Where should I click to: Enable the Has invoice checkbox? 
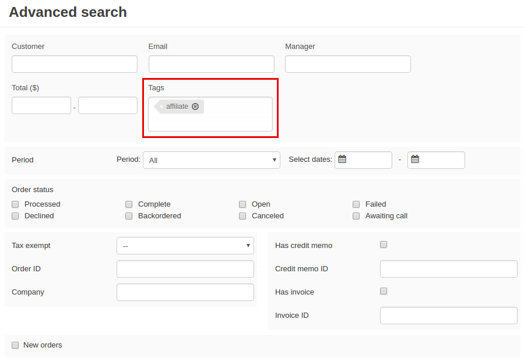384,291
